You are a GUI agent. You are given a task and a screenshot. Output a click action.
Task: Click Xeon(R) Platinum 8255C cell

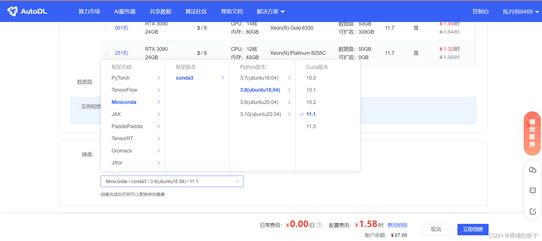[x=298, y=53]
